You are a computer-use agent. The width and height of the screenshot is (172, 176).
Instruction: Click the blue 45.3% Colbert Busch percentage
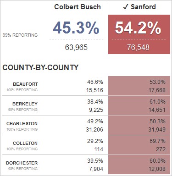[76, 28]
